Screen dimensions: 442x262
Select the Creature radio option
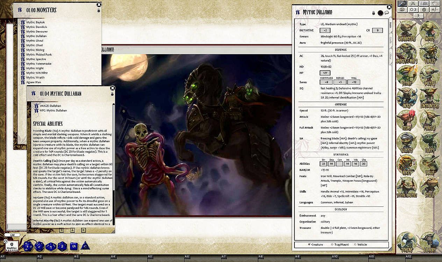pos(315,245)
